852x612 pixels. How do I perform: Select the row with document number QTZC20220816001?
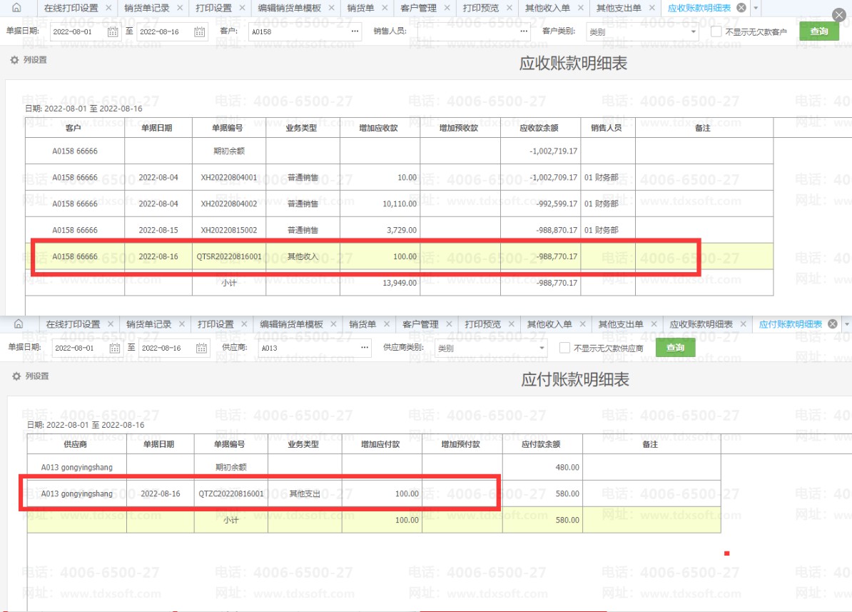pyautogui.click(x=231, y=493)
